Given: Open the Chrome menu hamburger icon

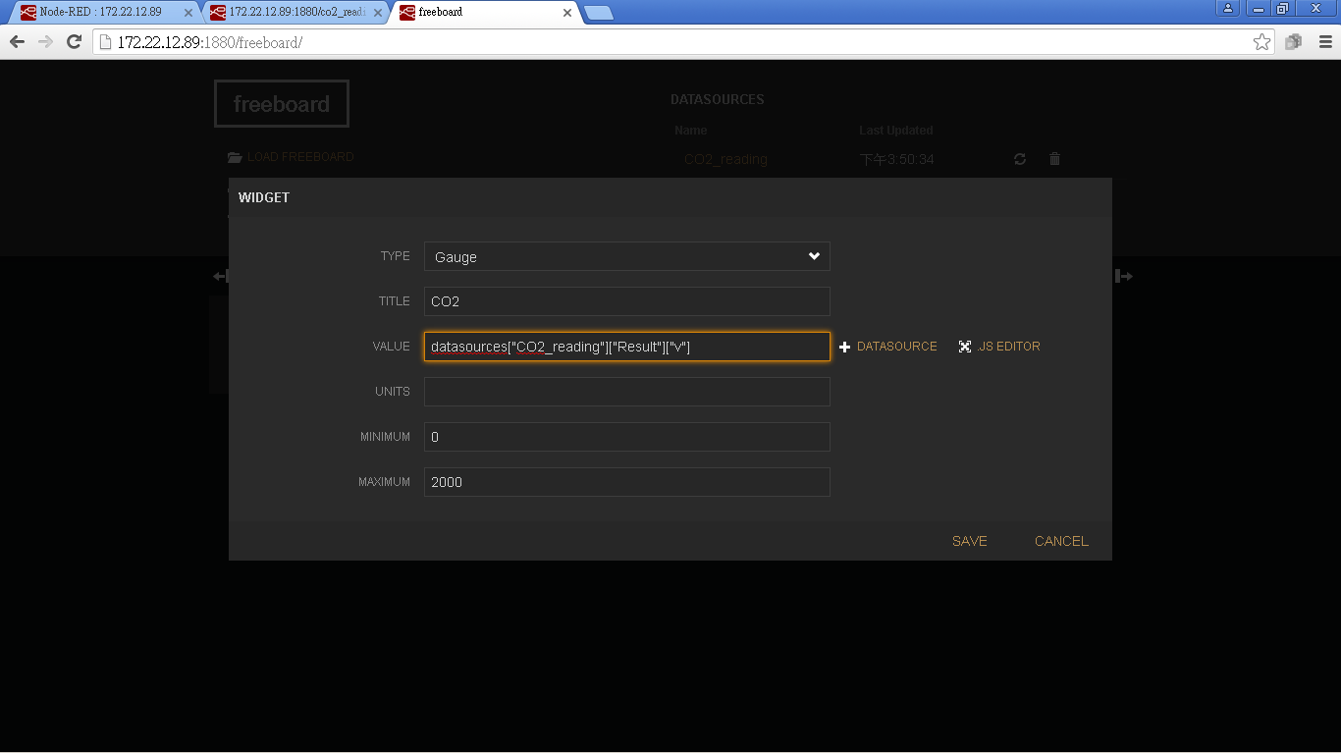Looking at the screenshot, I should coord(1324,42).
